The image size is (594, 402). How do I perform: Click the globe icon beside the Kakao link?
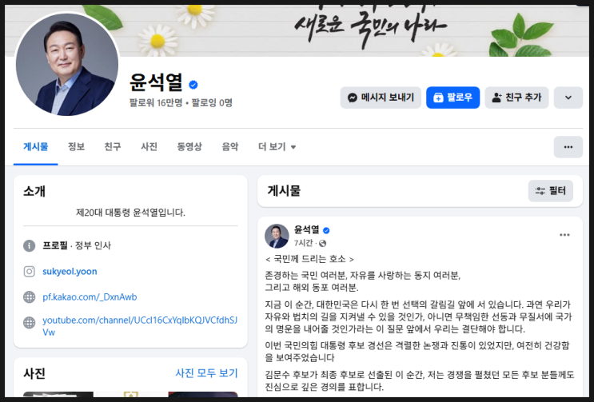[x=29, y=297]
